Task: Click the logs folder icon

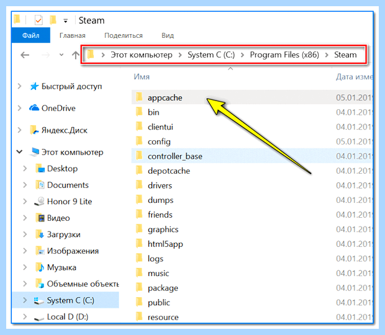Action: tap(139, 258)
